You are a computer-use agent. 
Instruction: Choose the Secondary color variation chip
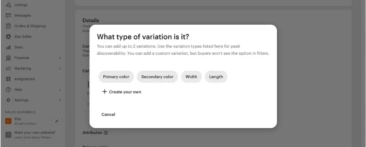[157, 77]
